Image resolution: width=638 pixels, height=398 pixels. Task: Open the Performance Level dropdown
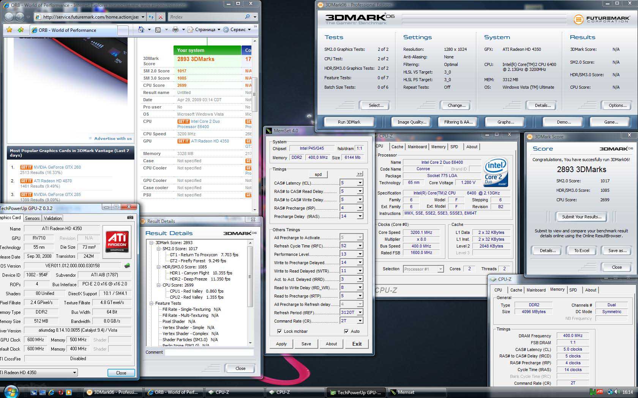tap(360, 254)
